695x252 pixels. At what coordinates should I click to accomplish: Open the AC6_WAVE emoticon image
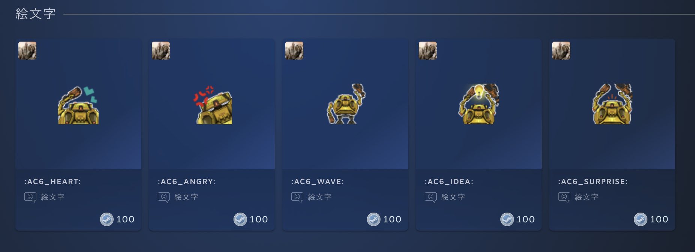pos(345,104)
